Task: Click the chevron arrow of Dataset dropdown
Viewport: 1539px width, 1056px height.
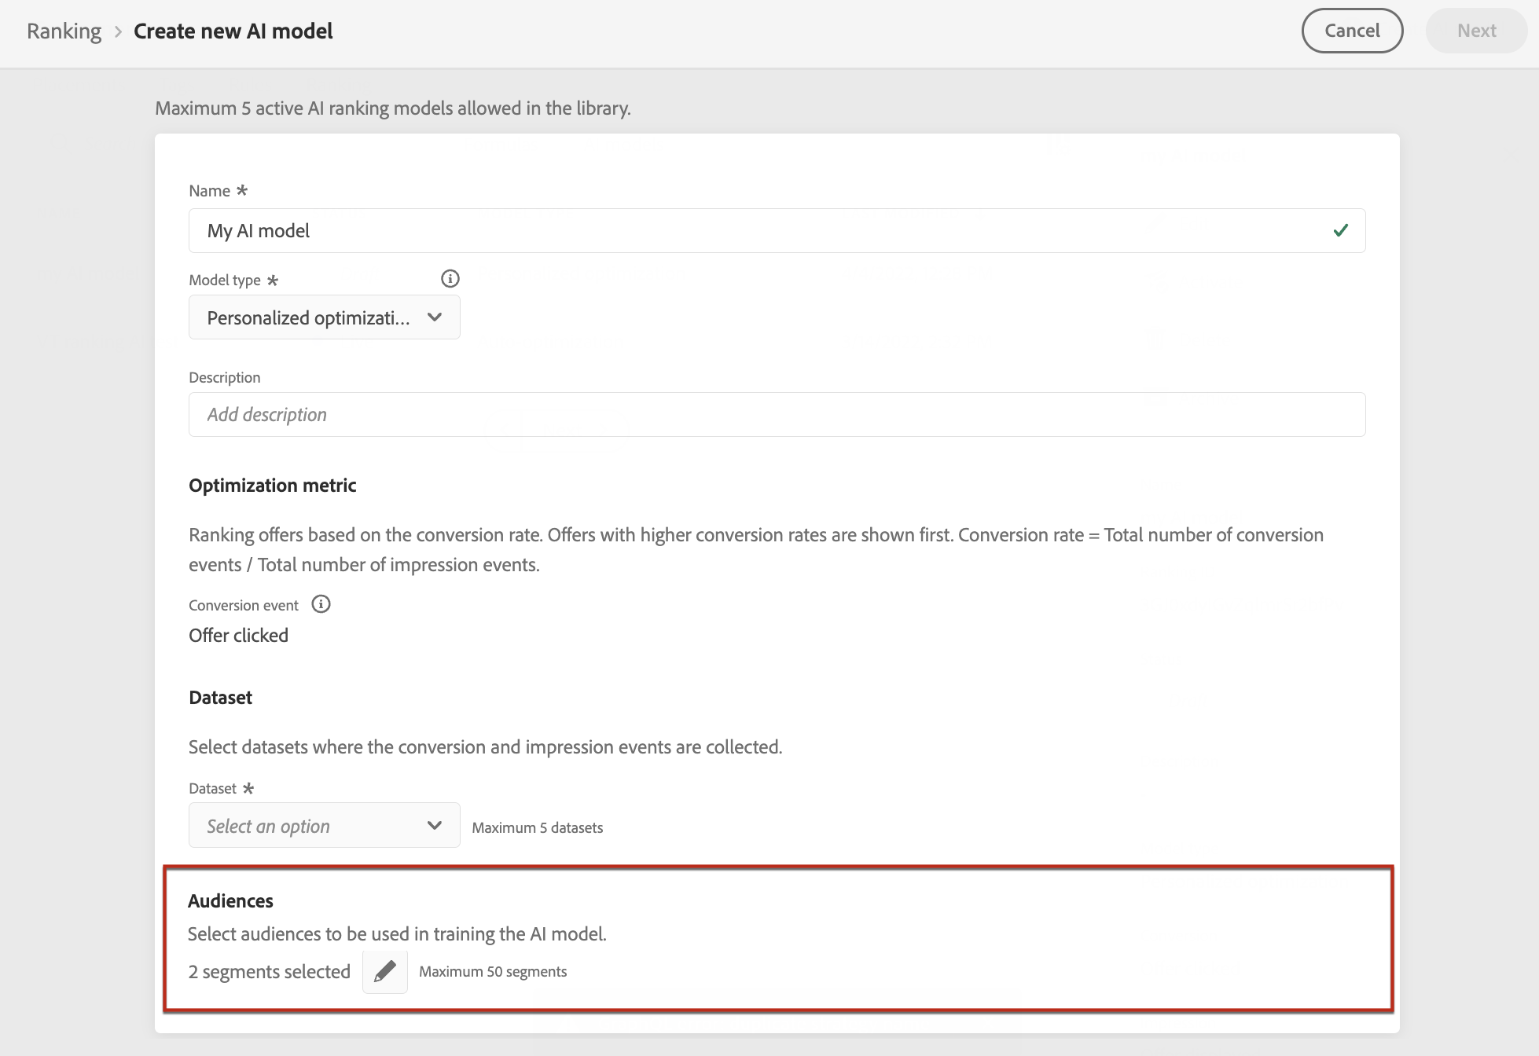Action: pyautogui.click(x=435, y=825)
